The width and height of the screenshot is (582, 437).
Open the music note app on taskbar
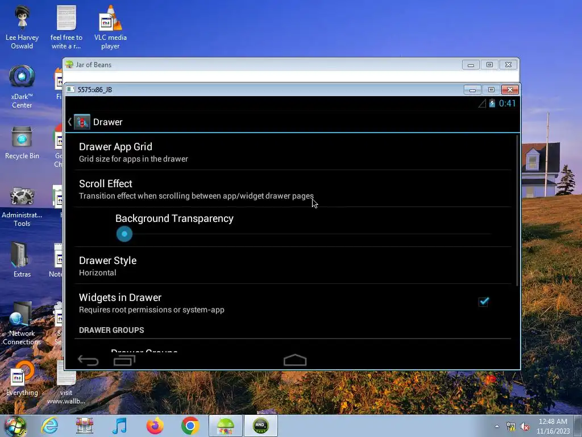pyautogui.click(x=119, y=426)
